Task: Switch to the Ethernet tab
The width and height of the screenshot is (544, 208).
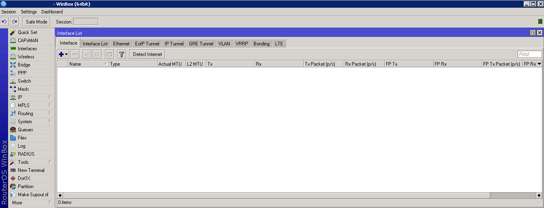Action: coord(121,43)
